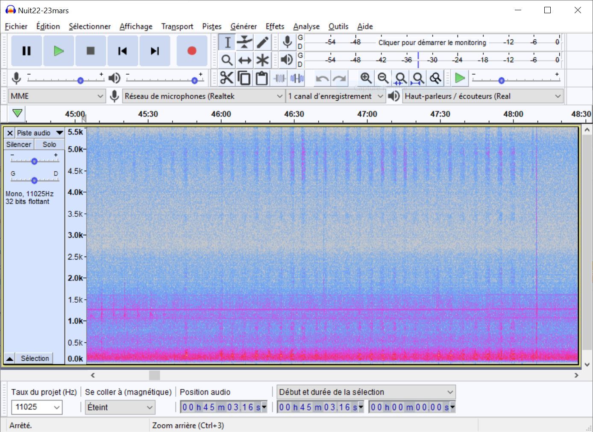Open the Réseau de microphones device dropdown

pyautogui.click(x=203, y=96)
